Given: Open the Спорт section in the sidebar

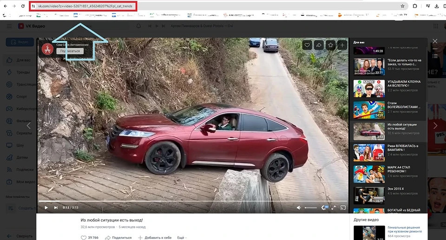Looking at the screenshot, I should click(21, 97).
